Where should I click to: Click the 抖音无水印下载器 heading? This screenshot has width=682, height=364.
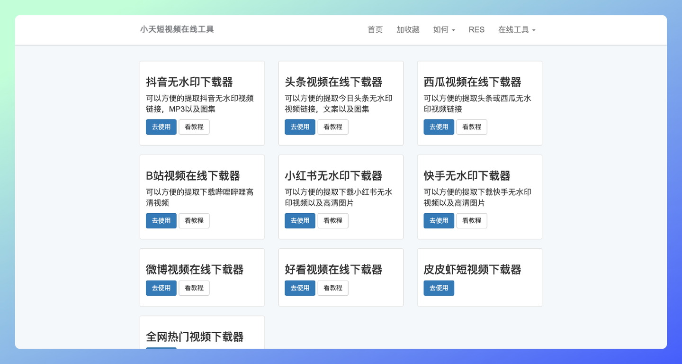pyautogui.click(x=189, y=82)
